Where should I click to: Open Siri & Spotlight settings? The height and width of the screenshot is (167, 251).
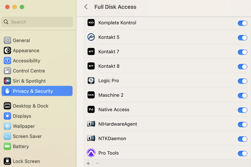(37, 81)
